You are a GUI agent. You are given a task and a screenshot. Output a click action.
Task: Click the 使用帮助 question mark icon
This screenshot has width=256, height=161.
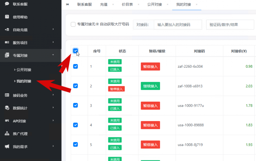pos(7,17)
